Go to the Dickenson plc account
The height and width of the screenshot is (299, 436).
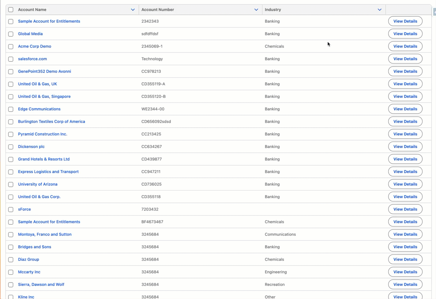click(31, 147)
